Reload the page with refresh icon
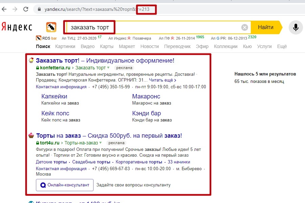This screenshot has width=305, height=203. tap(25, 9)
